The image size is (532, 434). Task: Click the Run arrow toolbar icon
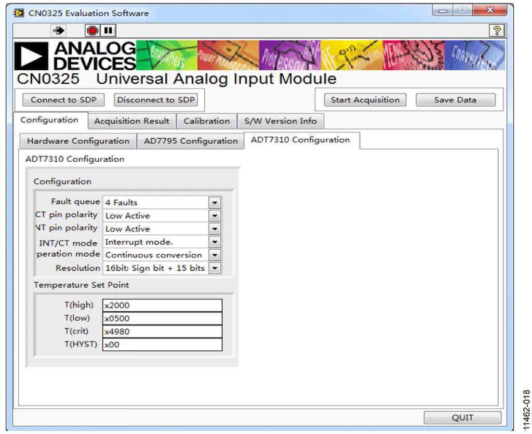[x=58, y=31]
